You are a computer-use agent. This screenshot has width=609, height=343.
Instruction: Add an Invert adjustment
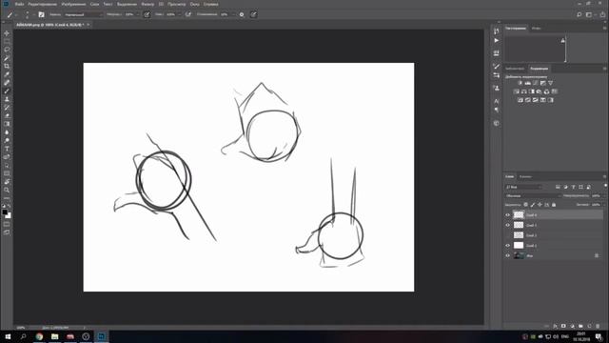pos(521,100)
